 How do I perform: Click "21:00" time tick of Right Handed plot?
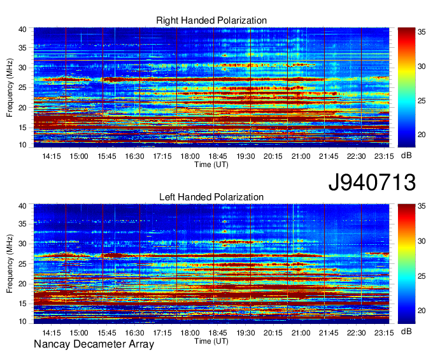click(x=301, y=156)
